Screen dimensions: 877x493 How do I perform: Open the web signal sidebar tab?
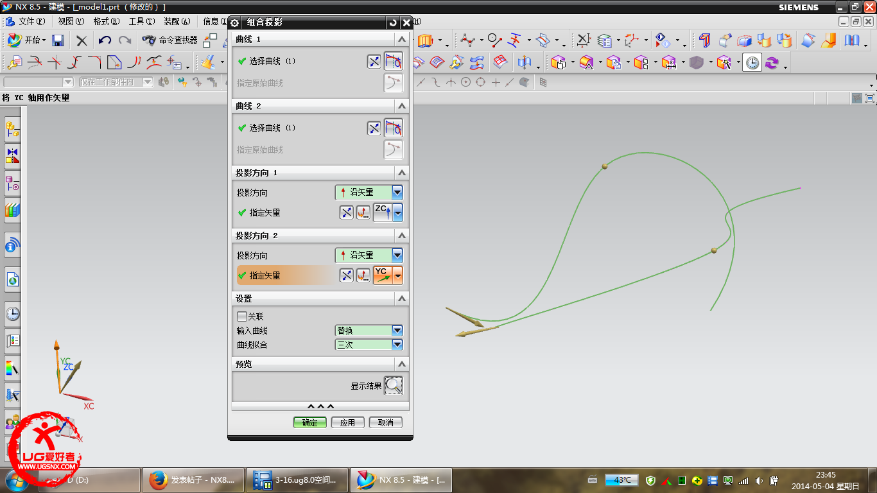coord(12,245)
